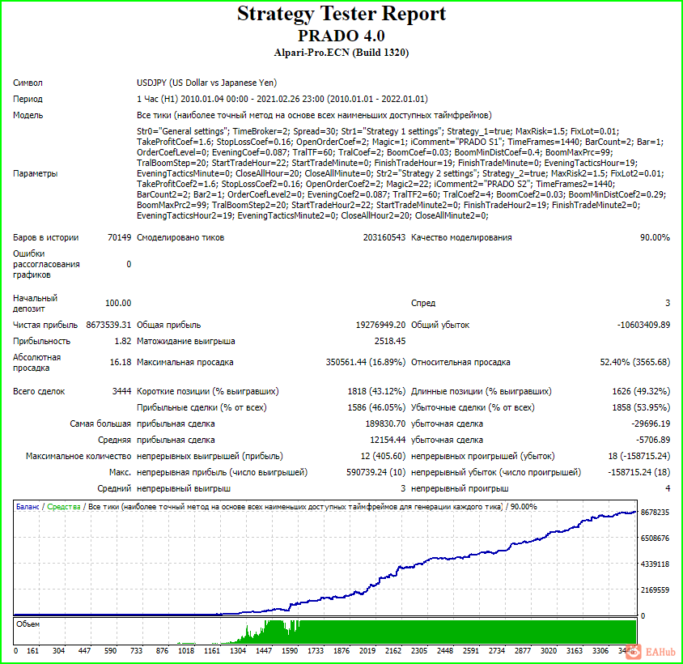Click the "Чистая прибыль" label
The height and width of the screenshot is (664, 683).
tap(45, 325)
